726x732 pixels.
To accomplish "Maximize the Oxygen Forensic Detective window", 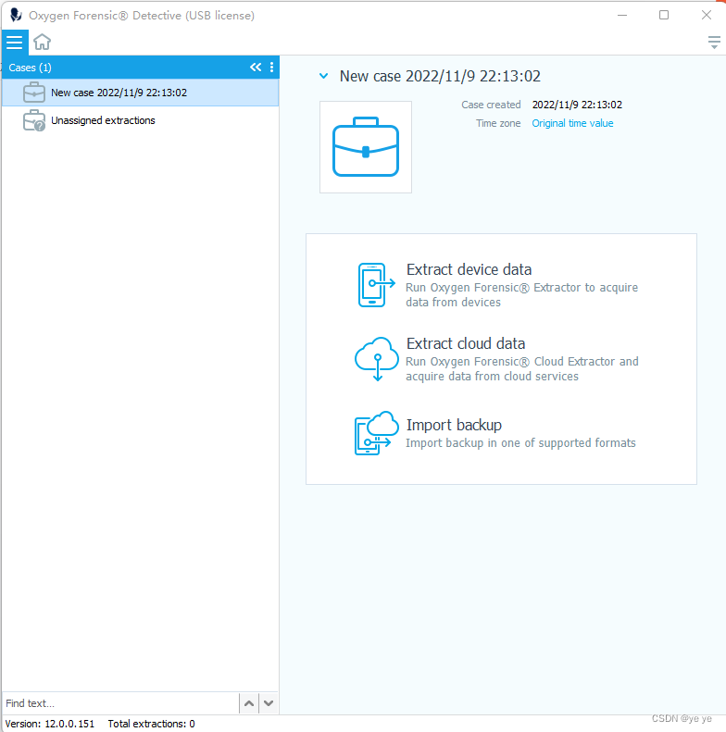I will point(664,15).
